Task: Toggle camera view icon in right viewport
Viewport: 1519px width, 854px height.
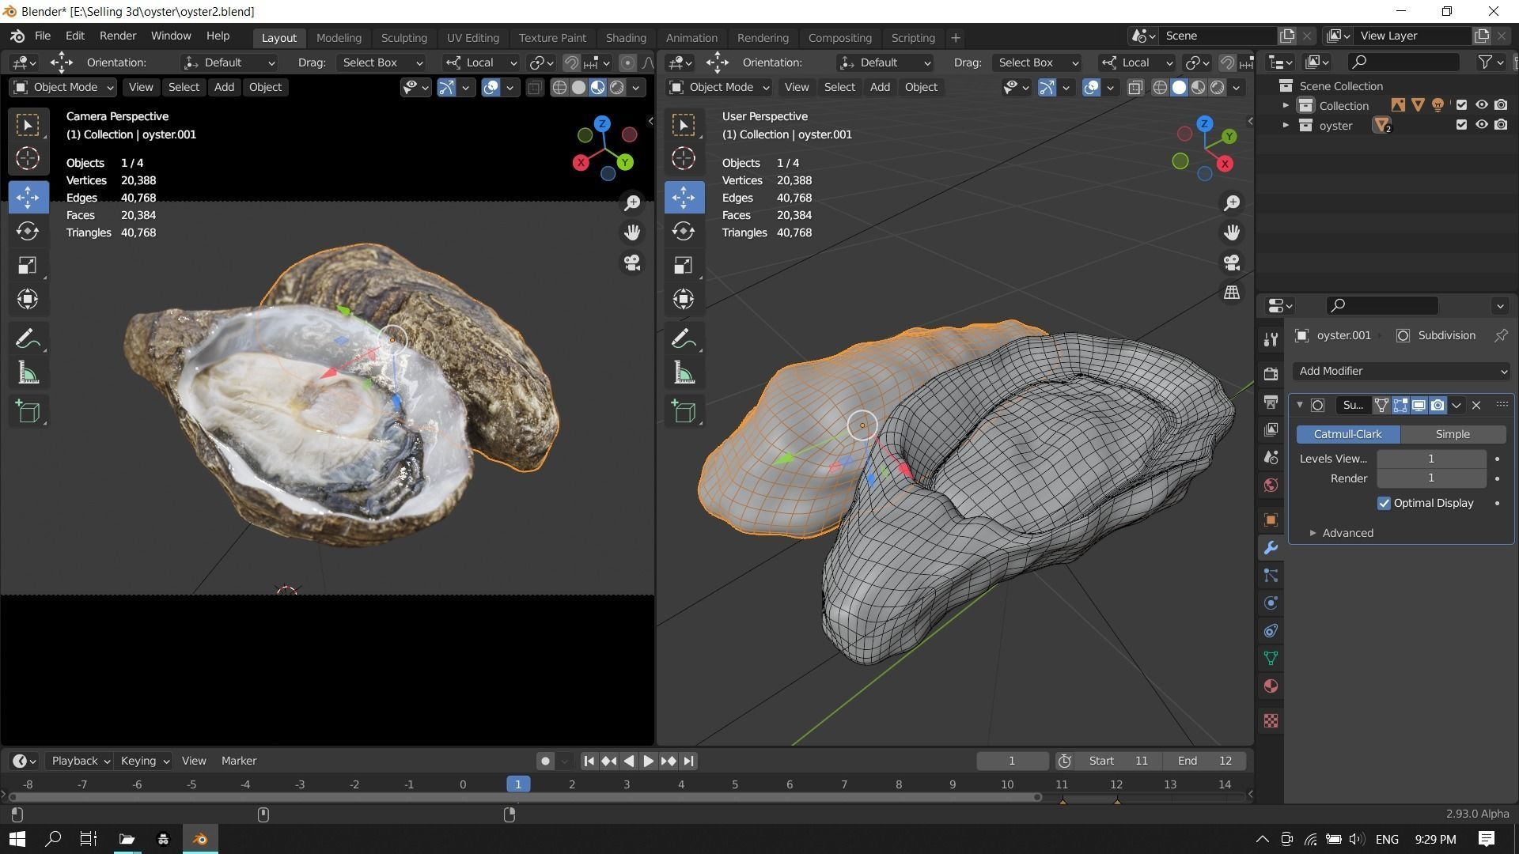Action: coord(1232,263)
